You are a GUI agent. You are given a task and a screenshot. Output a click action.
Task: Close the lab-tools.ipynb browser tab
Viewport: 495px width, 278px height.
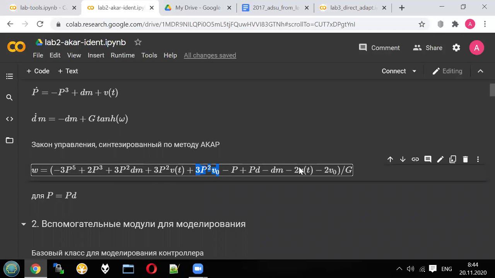coord(74,8)
